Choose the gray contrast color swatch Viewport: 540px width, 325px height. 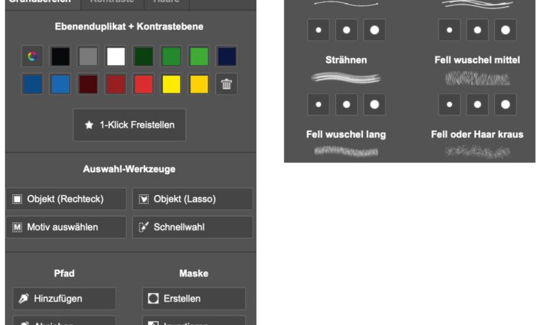(88, 57)
